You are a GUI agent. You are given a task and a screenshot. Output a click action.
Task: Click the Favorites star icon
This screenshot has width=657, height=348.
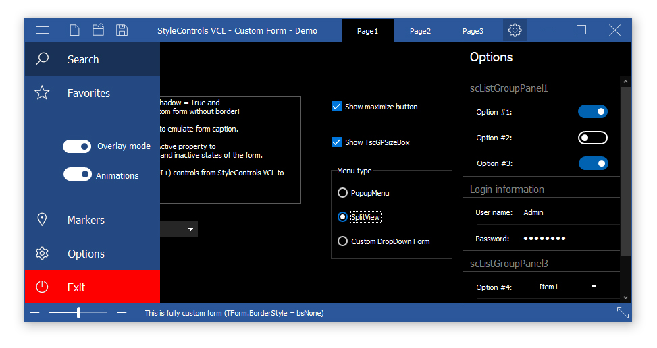tap(42, 93)
